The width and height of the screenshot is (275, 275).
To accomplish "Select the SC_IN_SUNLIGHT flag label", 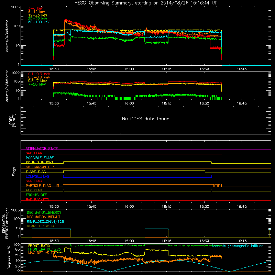I will (x=40, y=162).
